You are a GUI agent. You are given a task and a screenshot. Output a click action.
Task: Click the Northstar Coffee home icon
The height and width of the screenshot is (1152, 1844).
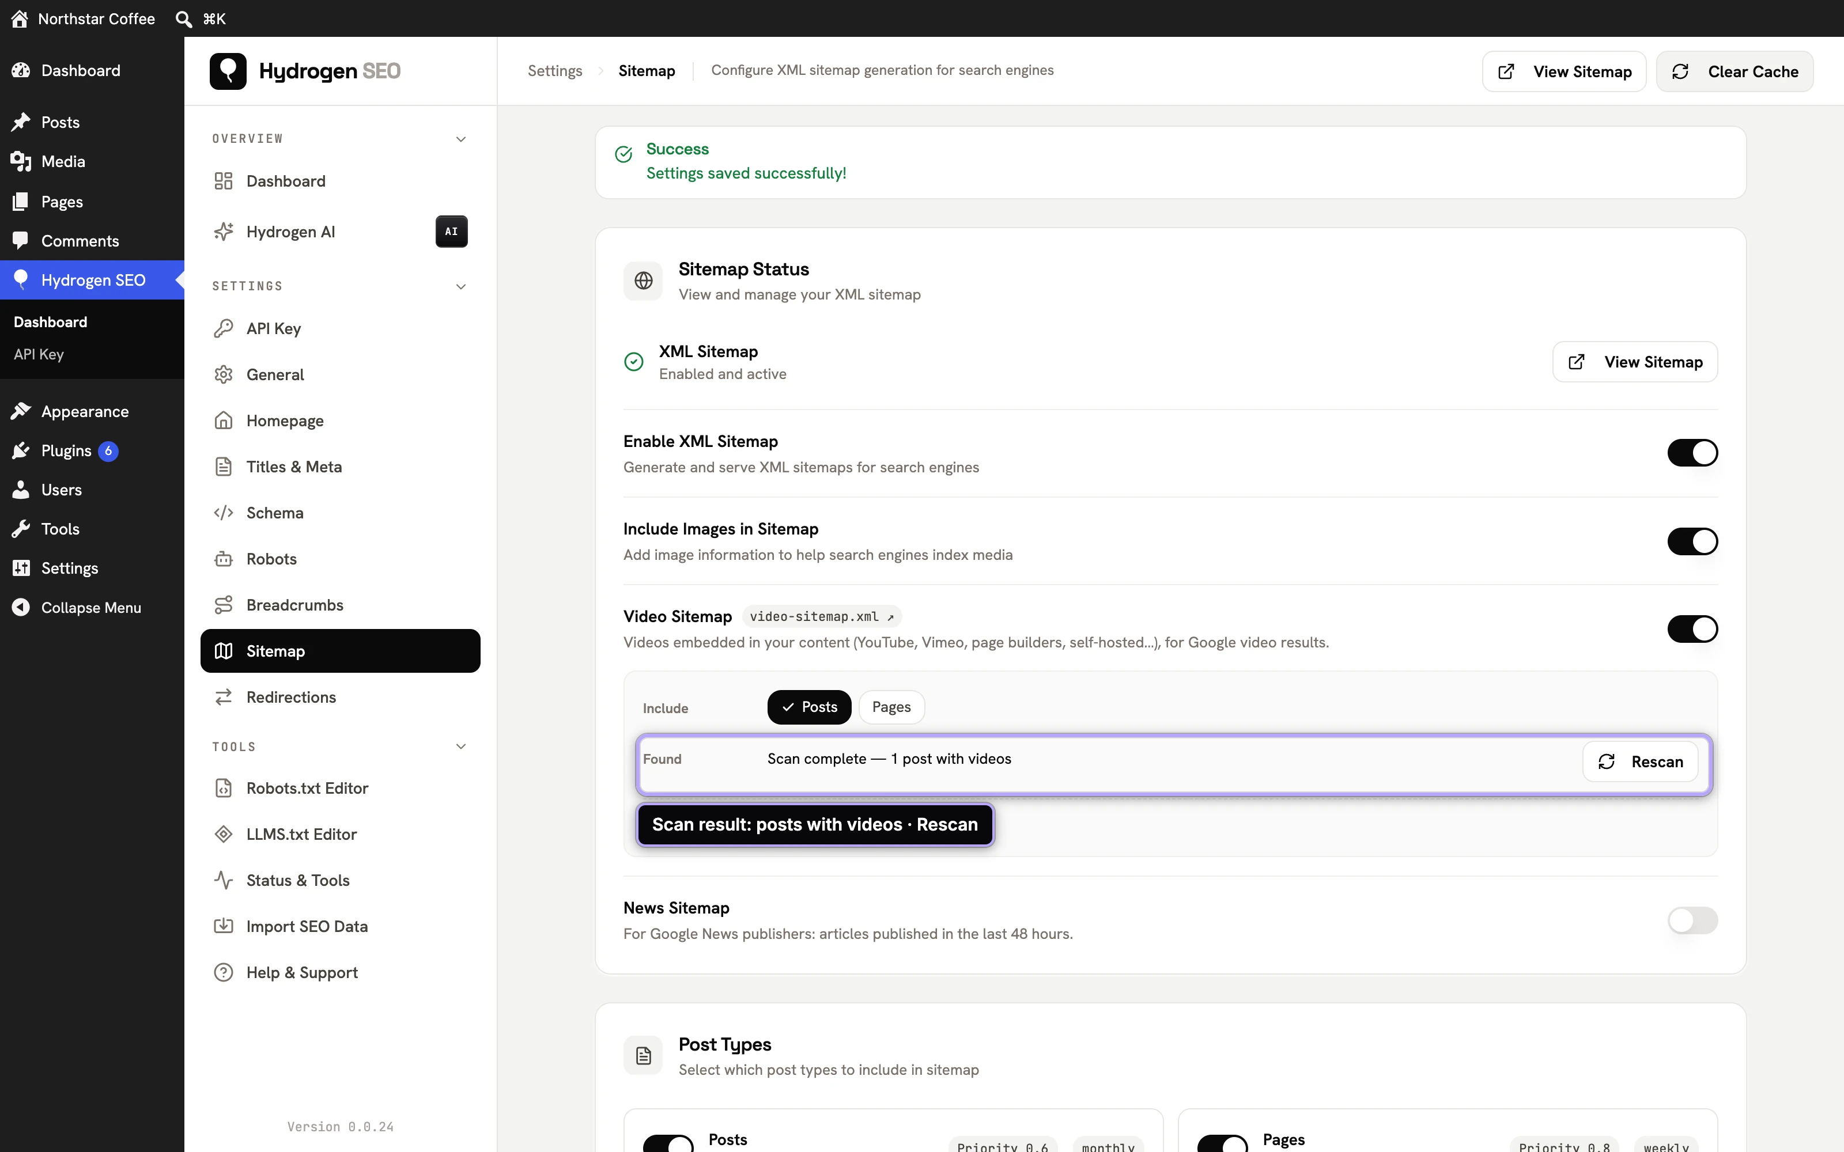[x=20, y=18]
